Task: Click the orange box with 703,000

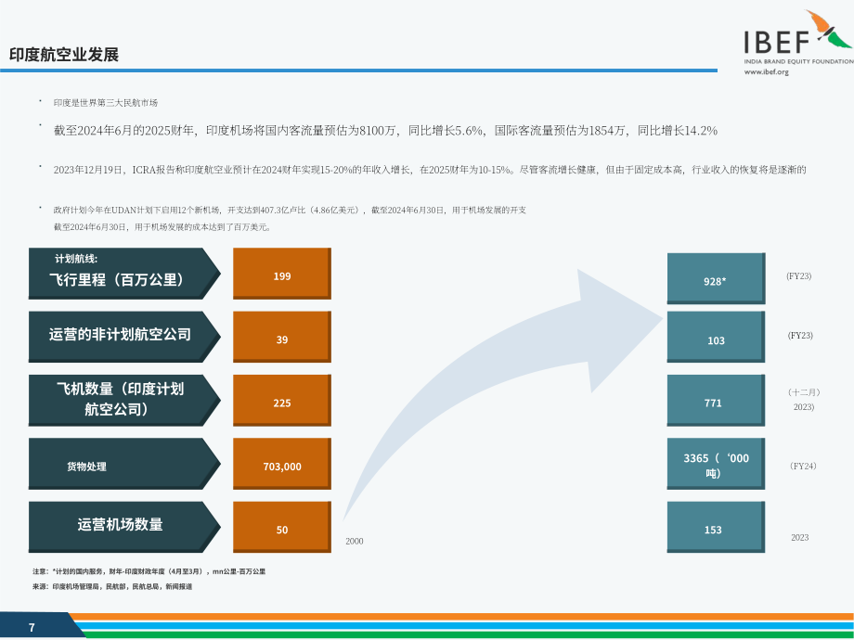Action: point(282,463)
